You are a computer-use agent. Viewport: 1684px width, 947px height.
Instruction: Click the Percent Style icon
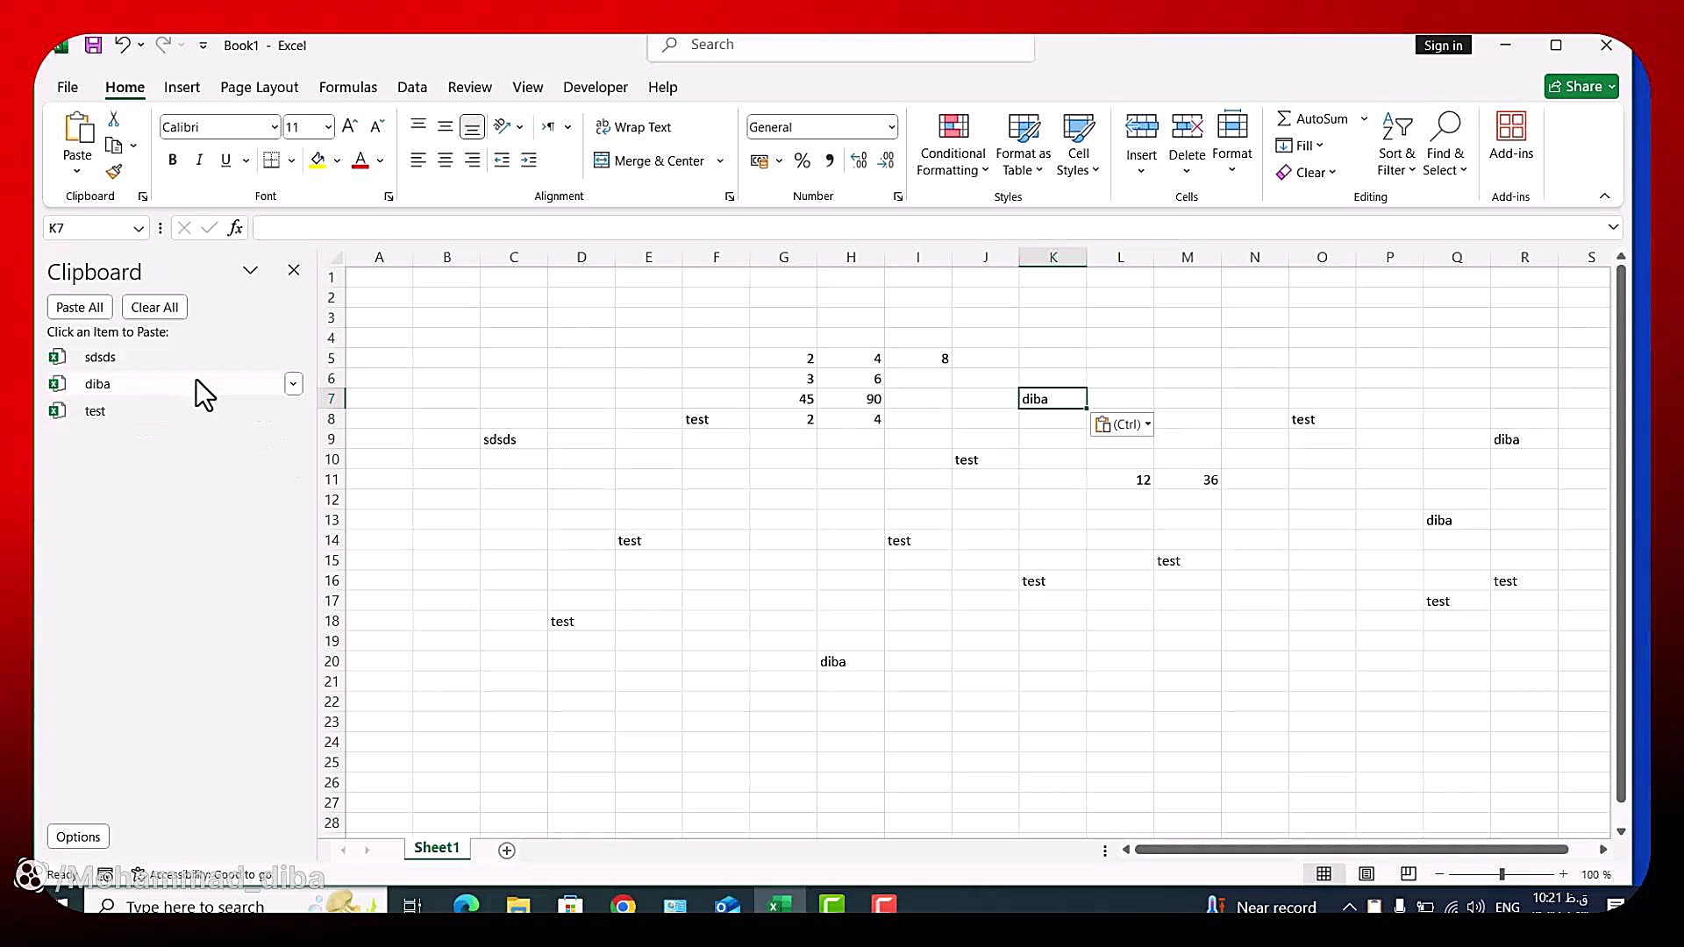[802, 160]
